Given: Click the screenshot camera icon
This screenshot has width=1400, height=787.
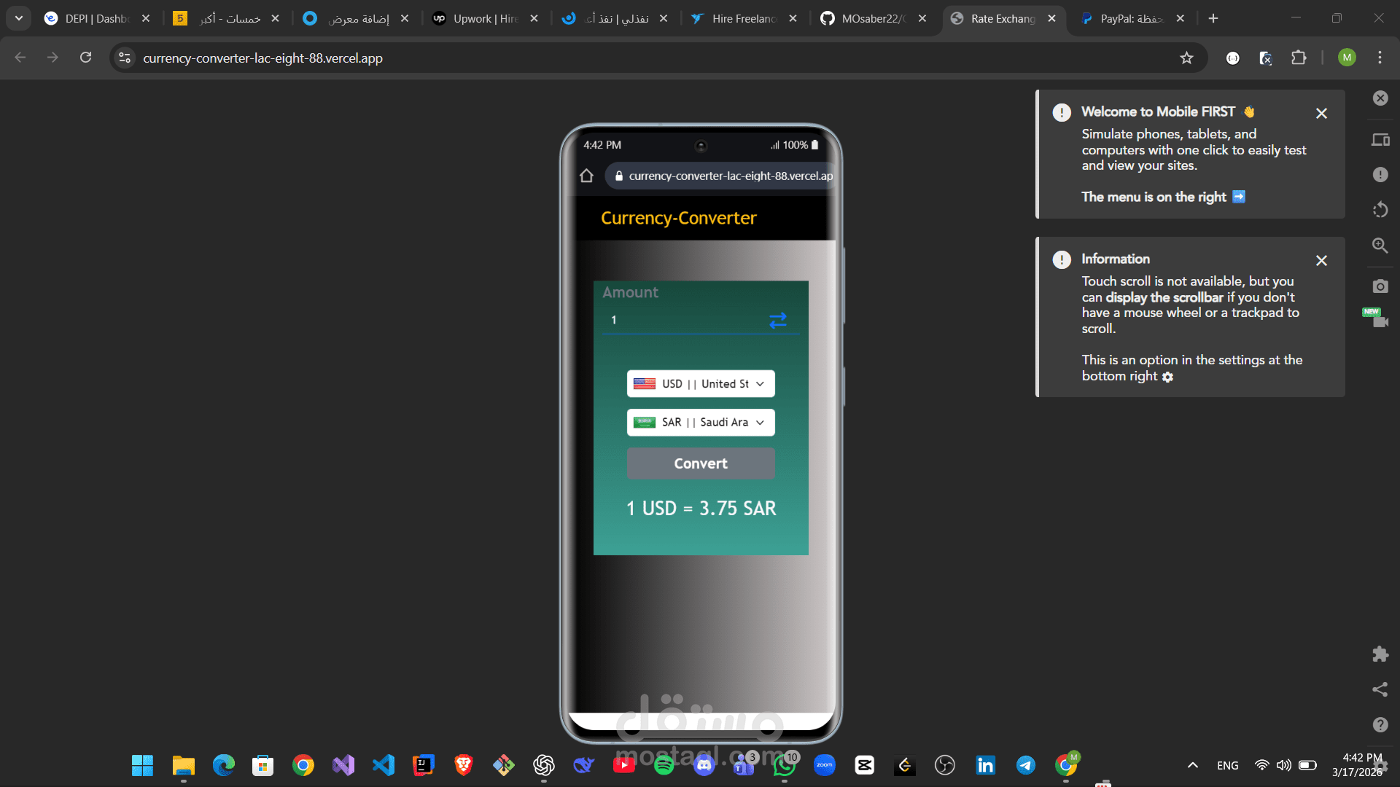Looking at the screenshot, I should pyautogui.click(x=1380, y=286).
